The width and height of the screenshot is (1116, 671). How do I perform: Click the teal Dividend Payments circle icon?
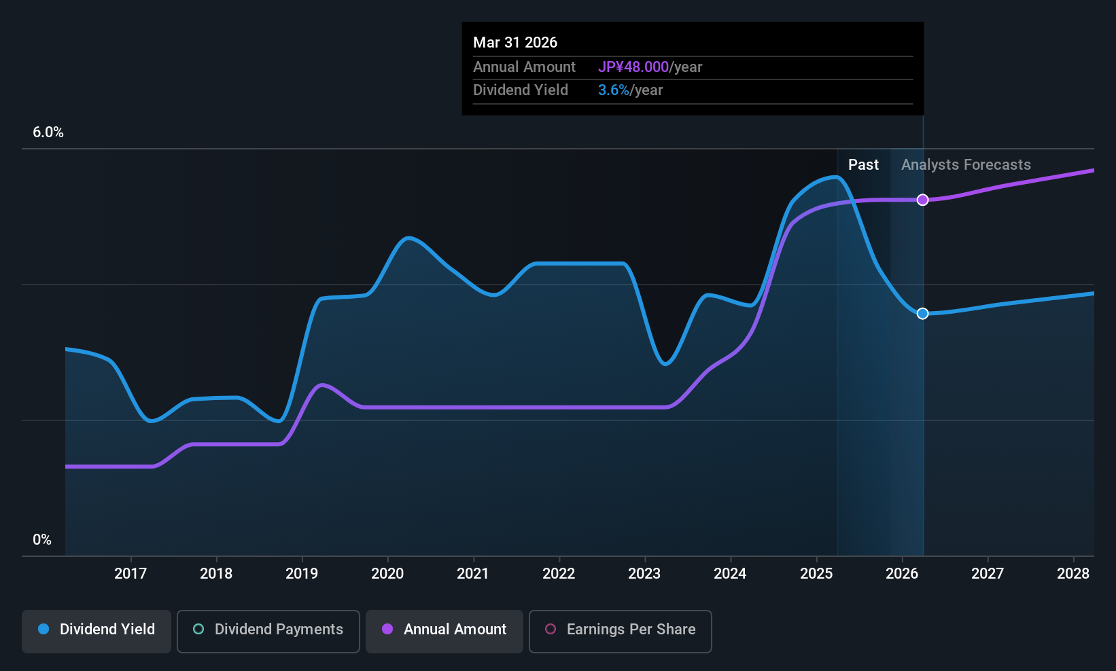198,630
